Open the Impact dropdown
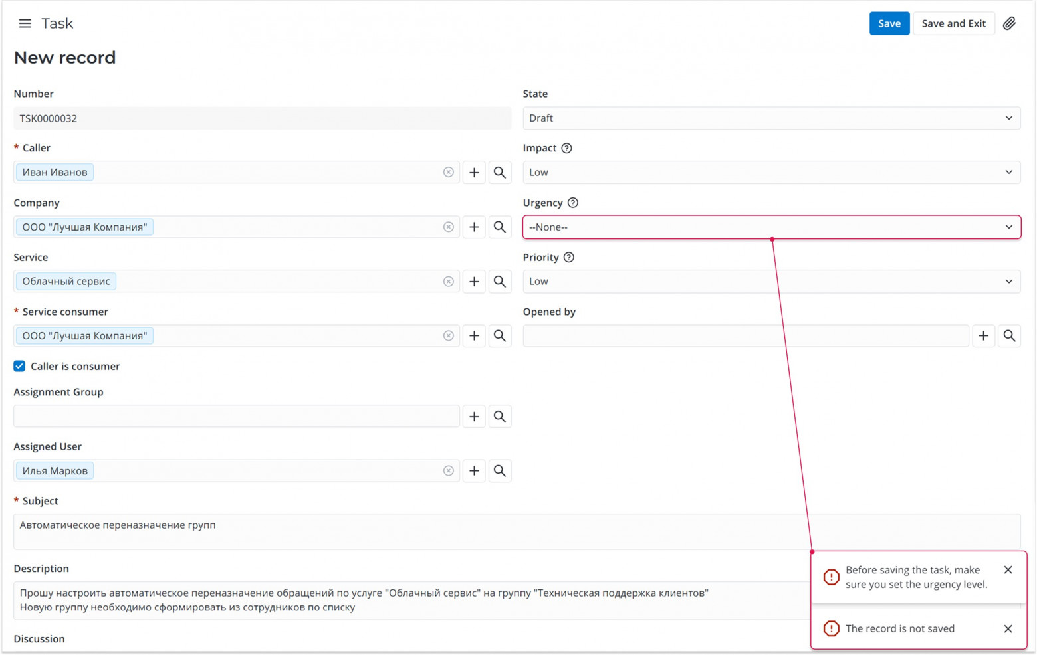The image size is (1037, 655). pos(771,173)
